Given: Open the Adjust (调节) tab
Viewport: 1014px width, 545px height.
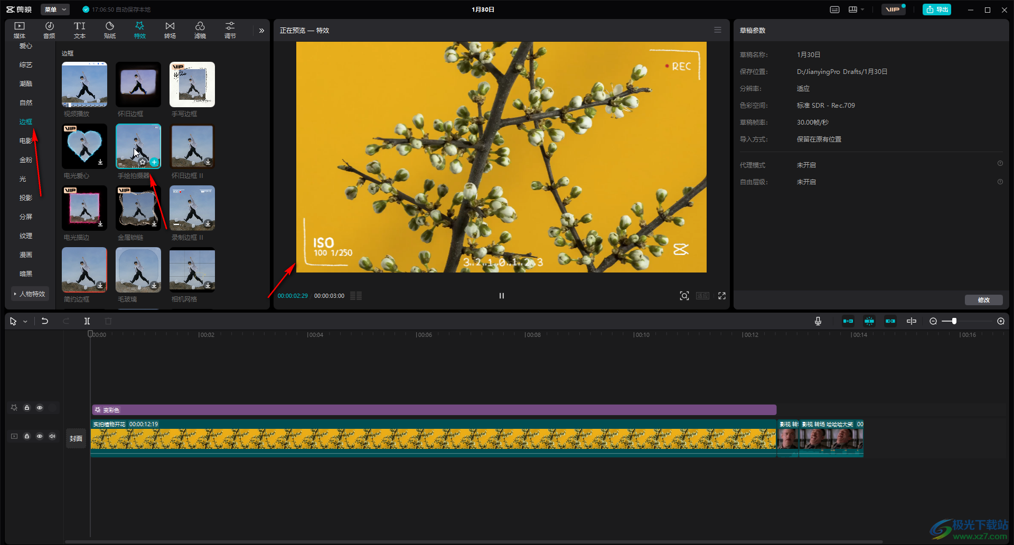Looking at the screenshot, I should point(230,30).
